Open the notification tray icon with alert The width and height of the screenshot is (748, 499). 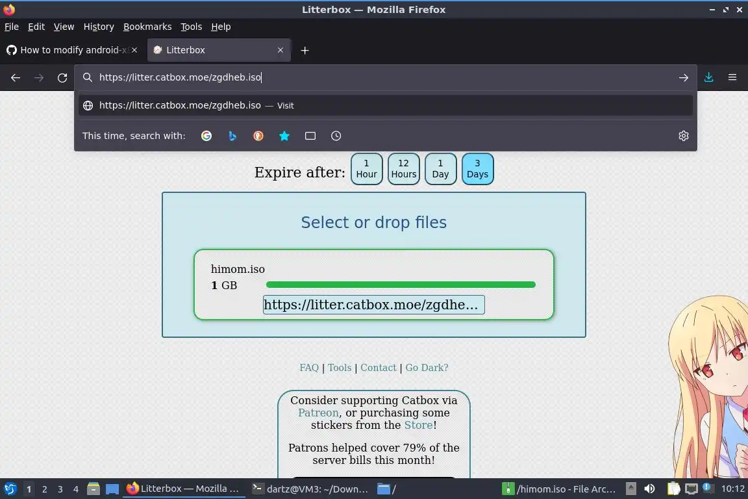pyautogui.click(x=708, y=488)
